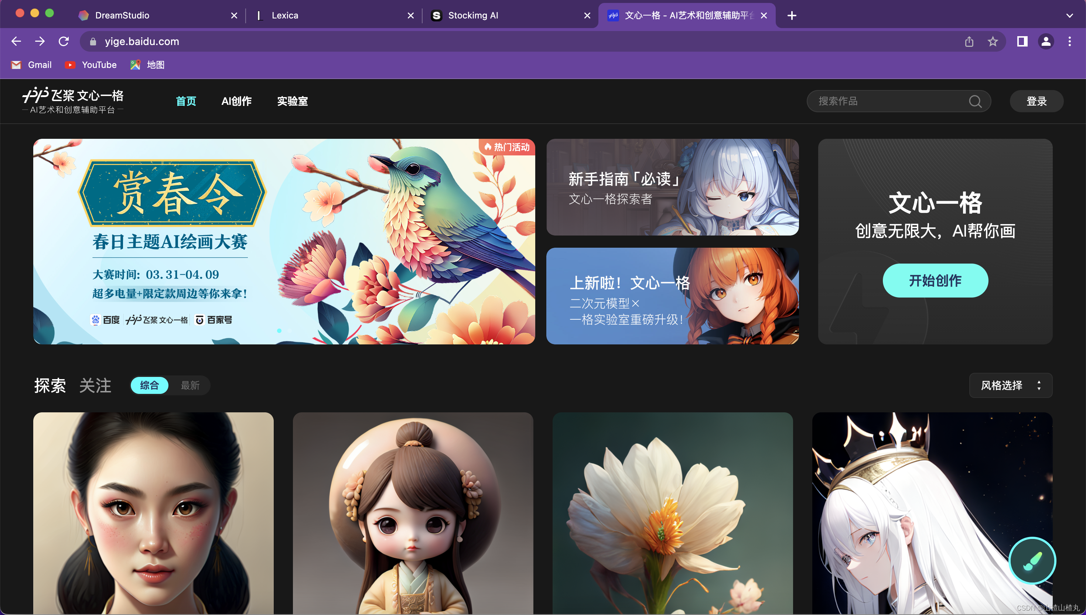Select the 首页 navigation item

186,101
